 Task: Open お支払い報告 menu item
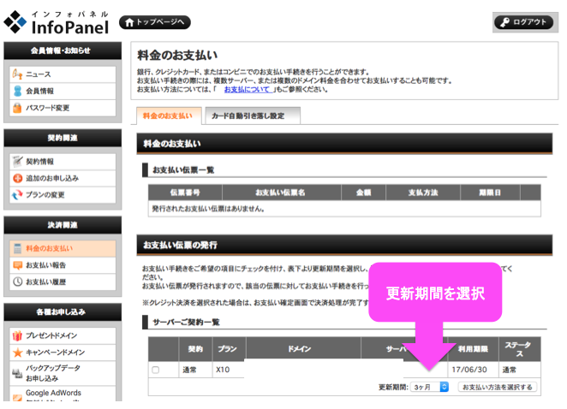pos(63,265)
